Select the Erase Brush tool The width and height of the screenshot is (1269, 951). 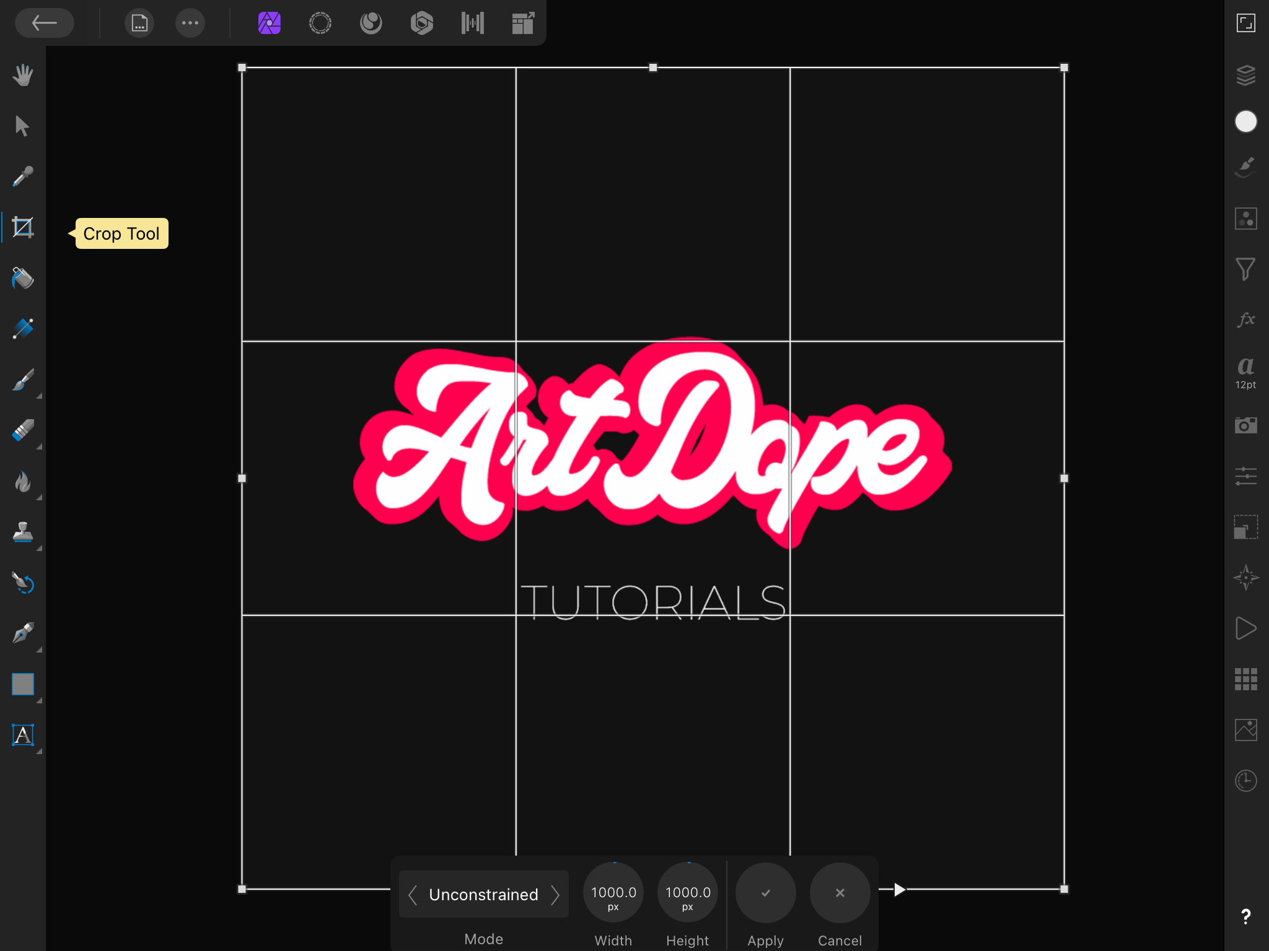[x=23, y=431]
